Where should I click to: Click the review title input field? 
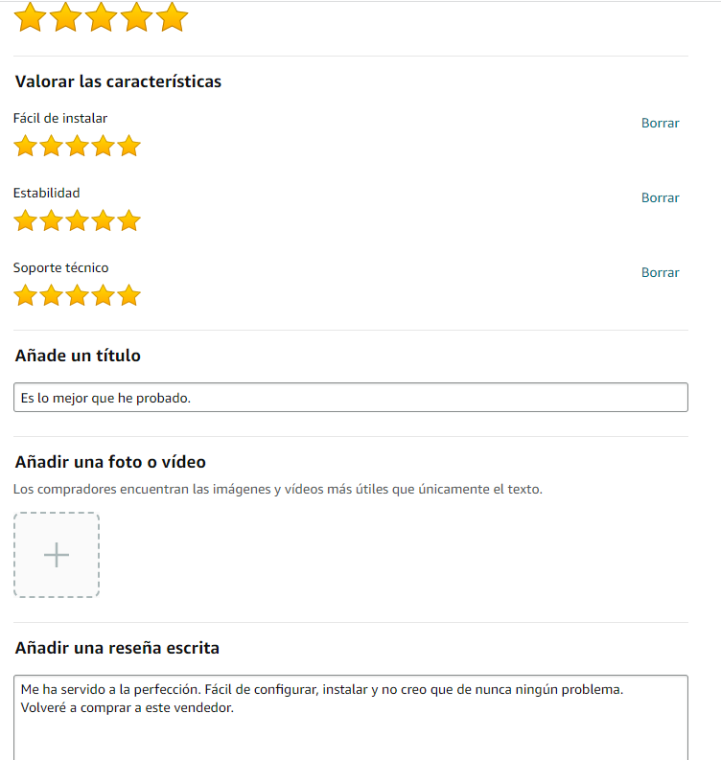(350, 398)
